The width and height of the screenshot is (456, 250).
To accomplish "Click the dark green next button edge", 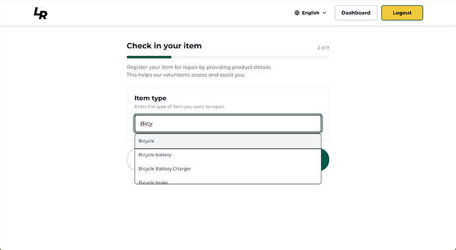I will click(x=325, y=160).
